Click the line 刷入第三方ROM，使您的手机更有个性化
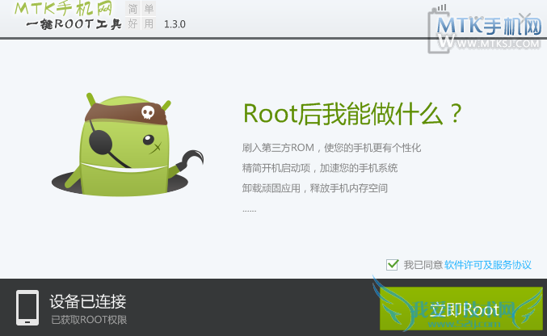Screen dimensions: 547x336 coord(331,148)
